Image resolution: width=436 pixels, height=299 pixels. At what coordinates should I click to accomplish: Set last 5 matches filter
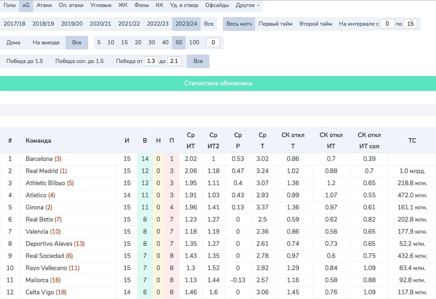[99, 42]
